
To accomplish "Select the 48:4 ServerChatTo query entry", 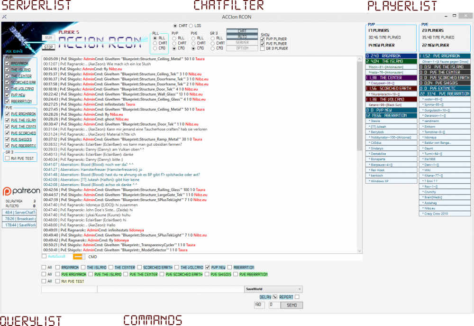I will tap(19, 213).
